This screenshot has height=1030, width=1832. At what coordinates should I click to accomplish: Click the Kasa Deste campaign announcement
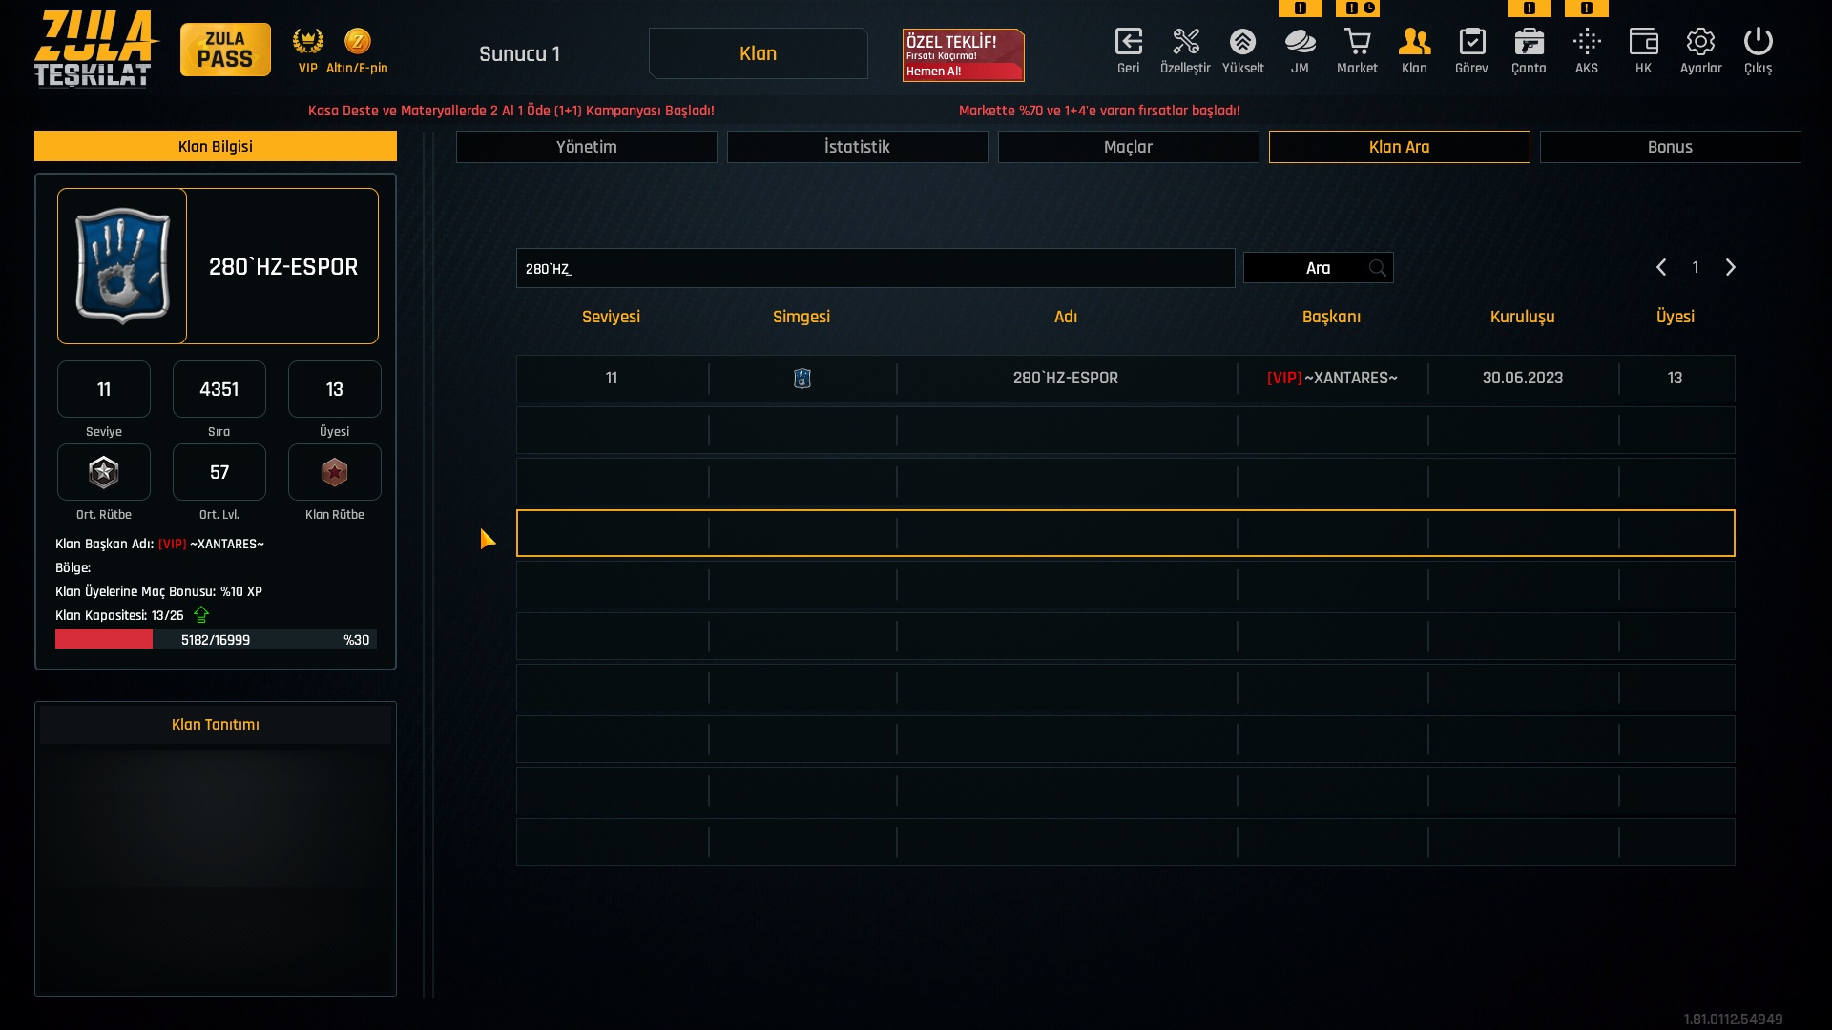pos(511,111)
